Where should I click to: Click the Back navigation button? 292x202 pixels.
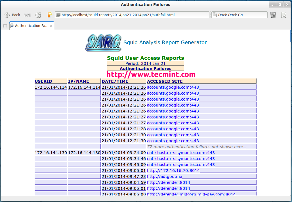tap(12, 15)
